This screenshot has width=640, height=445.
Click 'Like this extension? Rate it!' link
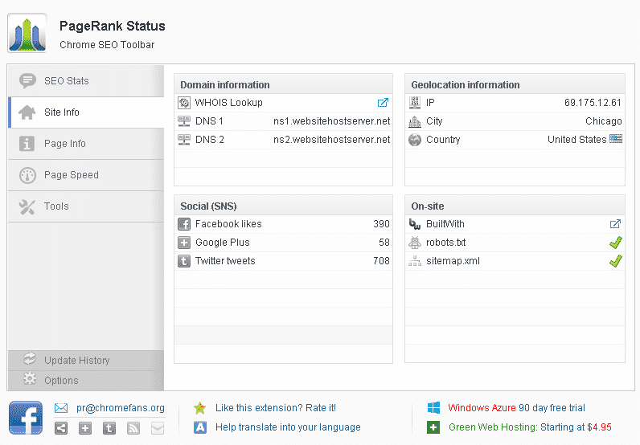coord(276,408)
